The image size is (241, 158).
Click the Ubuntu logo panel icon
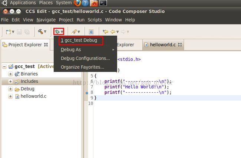click(x=4, y=3)
